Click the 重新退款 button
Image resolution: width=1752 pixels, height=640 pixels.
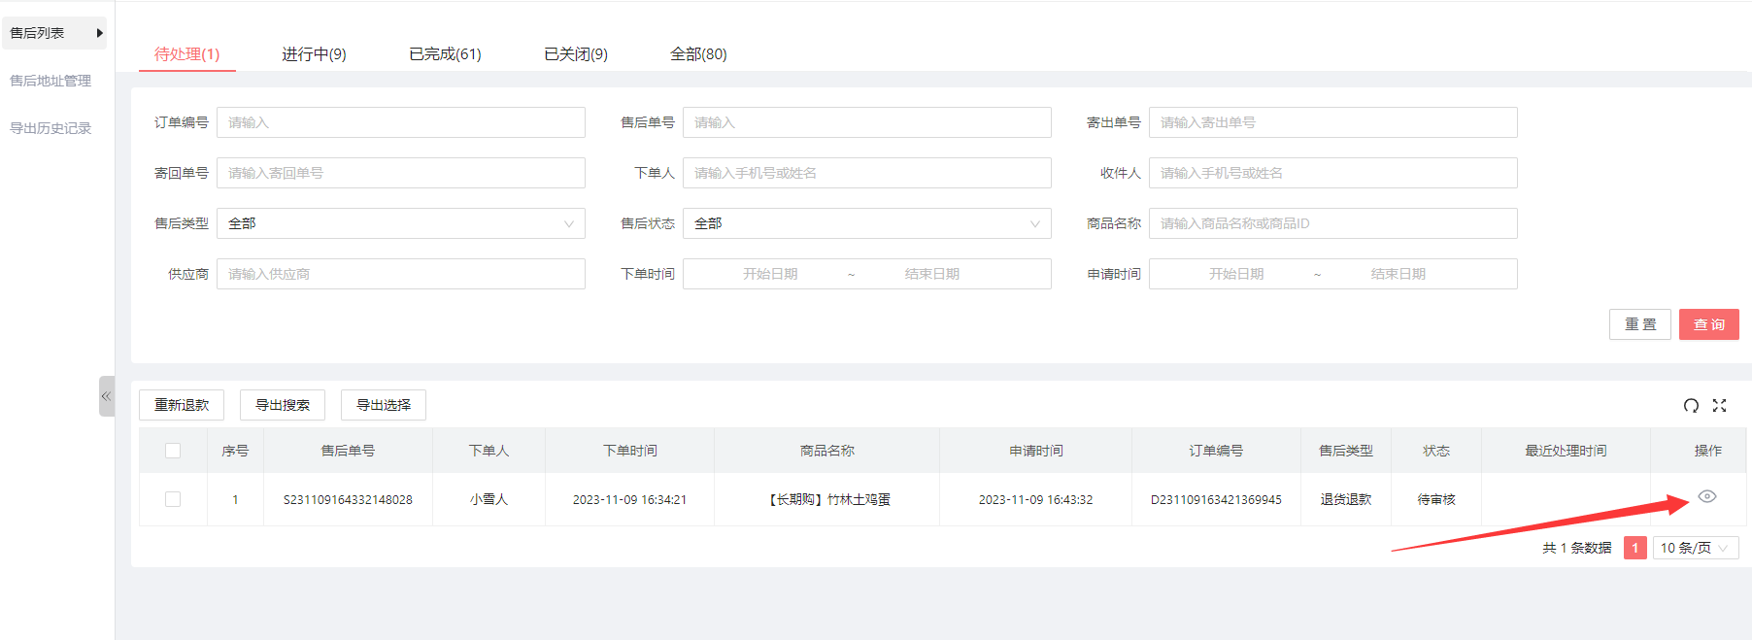(182, 405)
